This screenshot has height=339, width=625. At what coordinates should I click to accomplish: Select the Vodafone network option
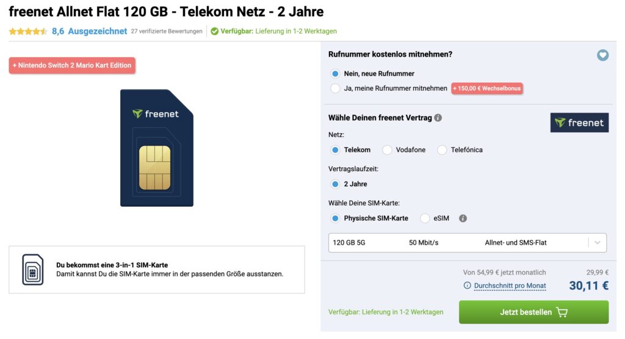point(387,150)
